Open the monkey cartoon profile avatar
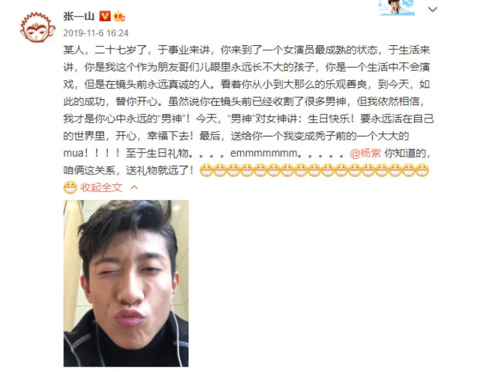The height and width of the screenshot is (372, 488). (x=37, y=27)
